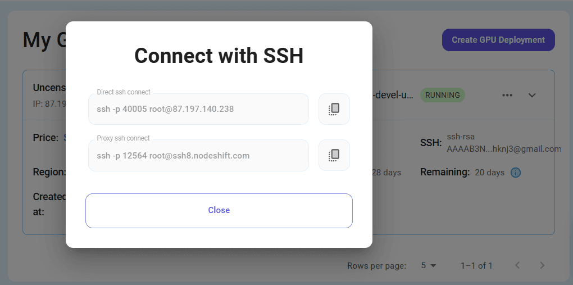Close the Connect with SSH dialog
573x285 pixels.
pyautogui.click(x=219, y=210)
